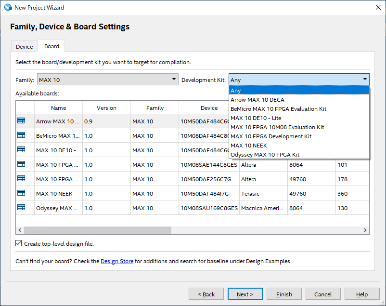
Task: Open Help for the wizard
Action: point(362,294)
